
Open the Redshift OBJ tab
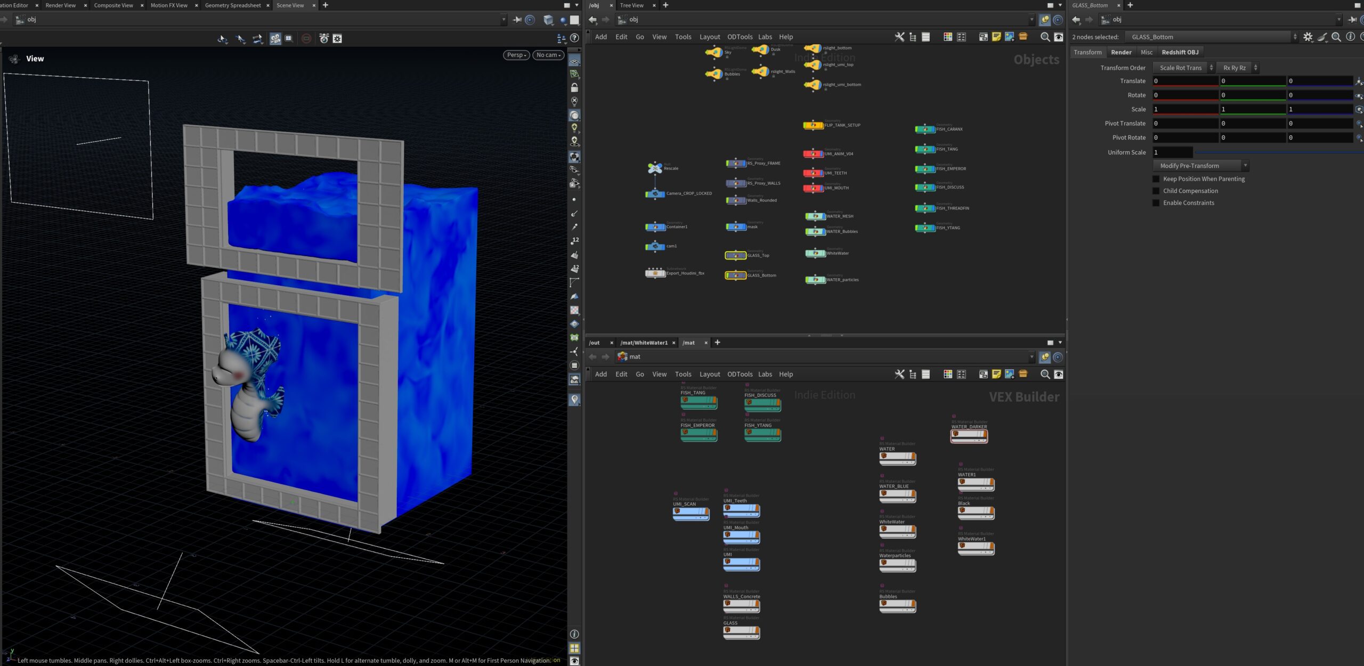click(x=1180, y=52)
